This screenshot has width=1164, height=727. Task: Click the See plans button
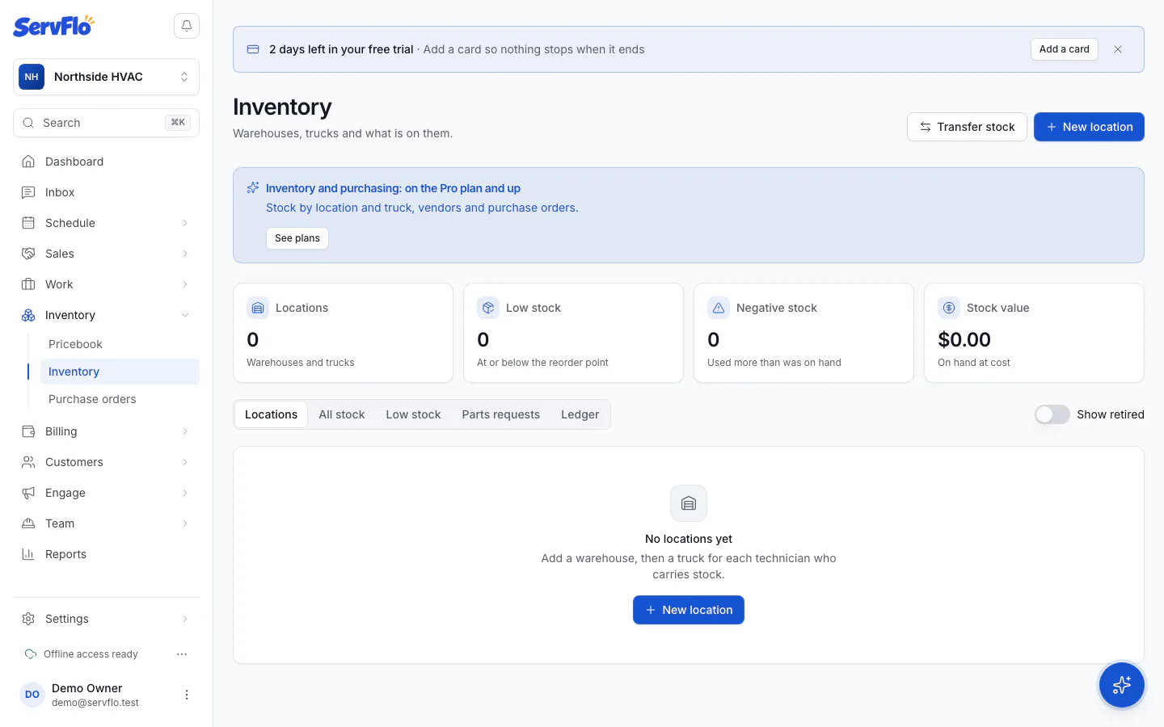tap(297, 238)
